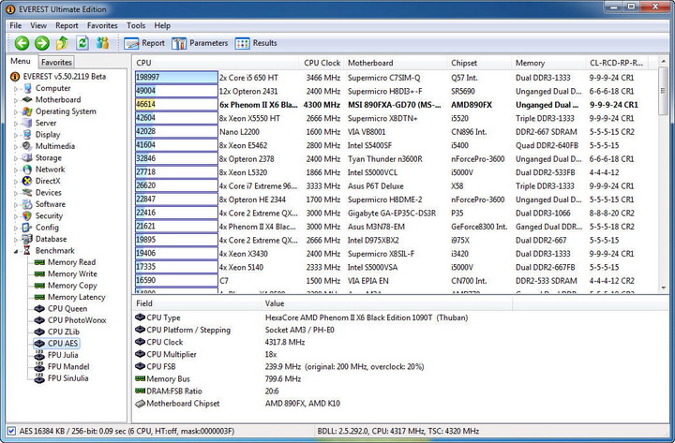Switch to the Menu tab
The image size is (675, 443).
pyautogui.click(x=21, y=61)
